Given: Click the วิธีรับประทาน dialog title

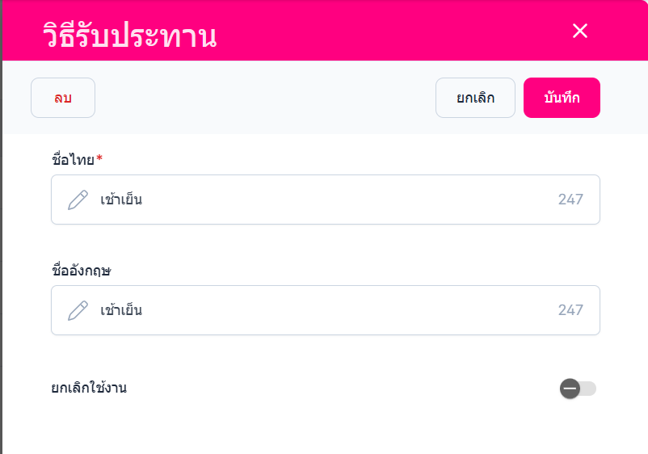Looking at the screenshot, I should click(x=129, y=36).
